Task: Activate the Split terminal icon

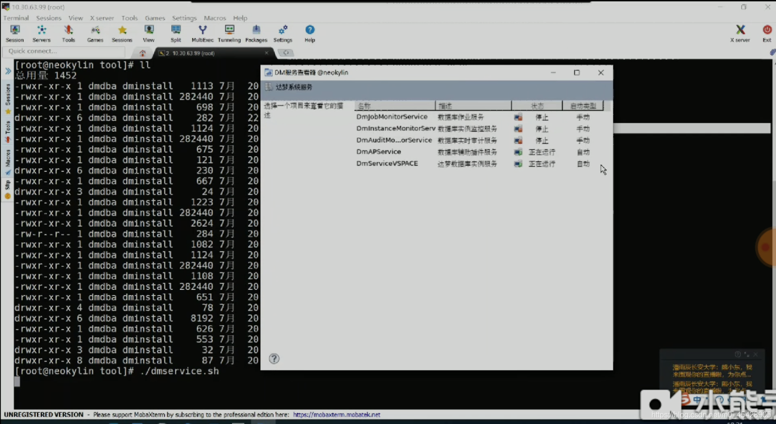Action: 176,33
